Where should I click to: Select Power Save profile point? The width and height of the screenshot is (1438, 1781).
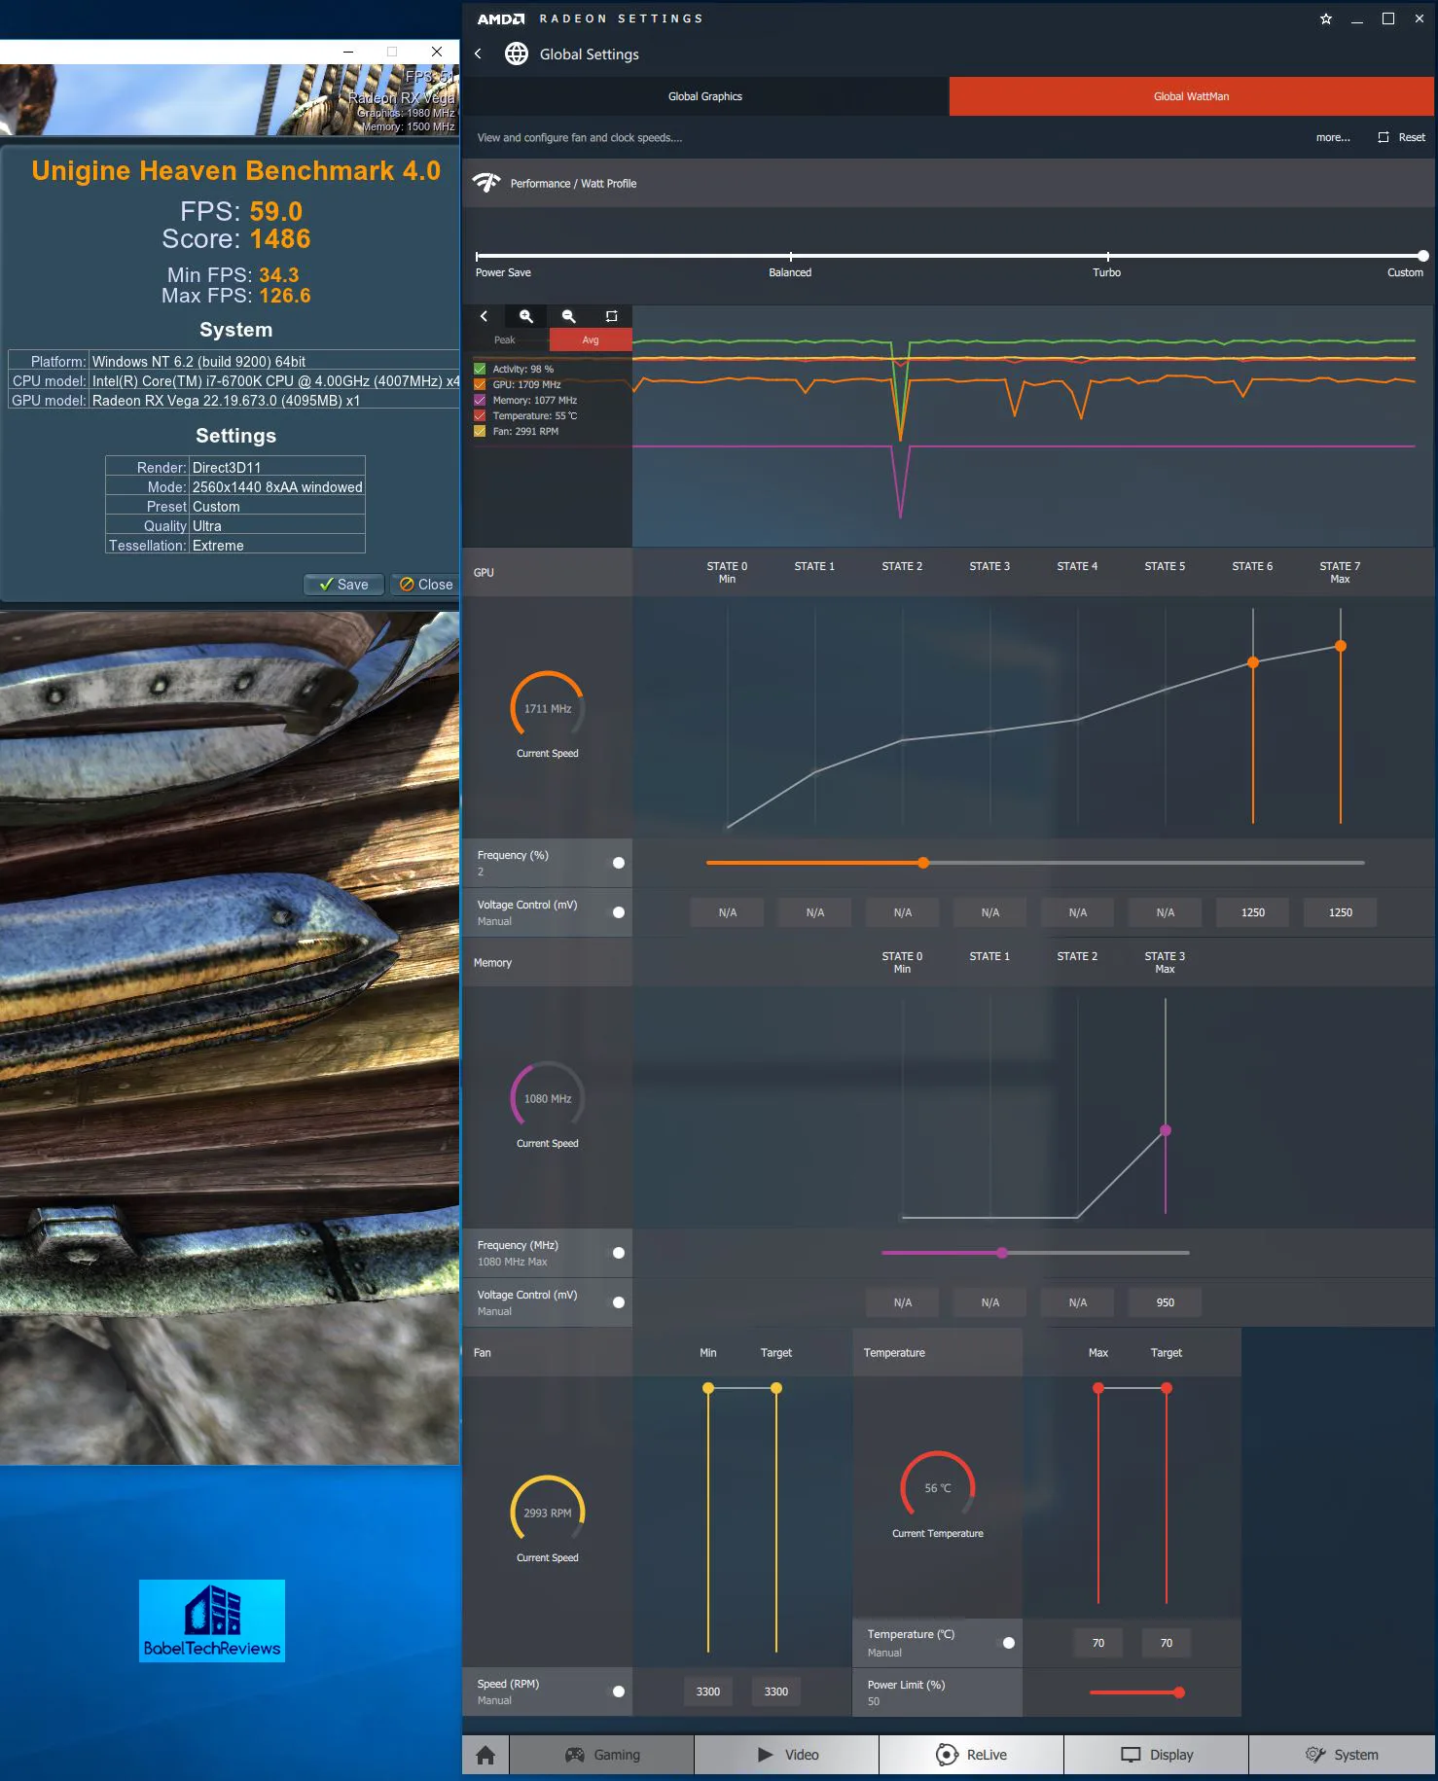click(477, 256)
